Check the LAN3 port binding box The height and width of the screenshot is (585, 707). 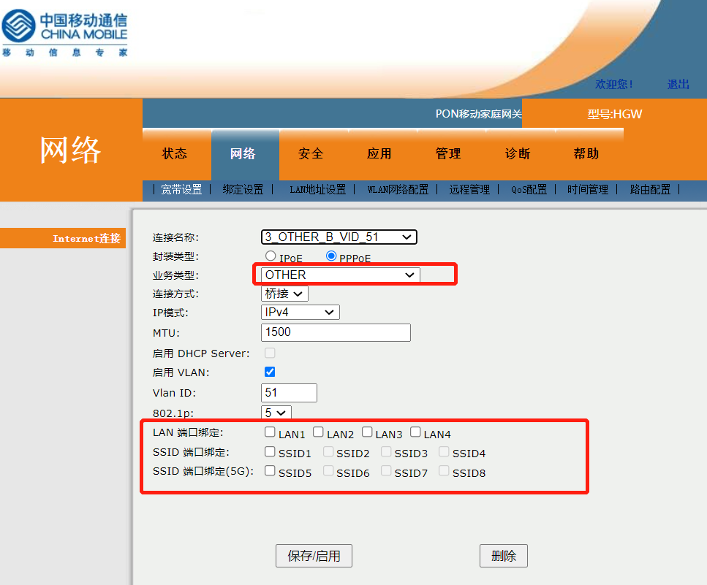click(x=367, y=432)
